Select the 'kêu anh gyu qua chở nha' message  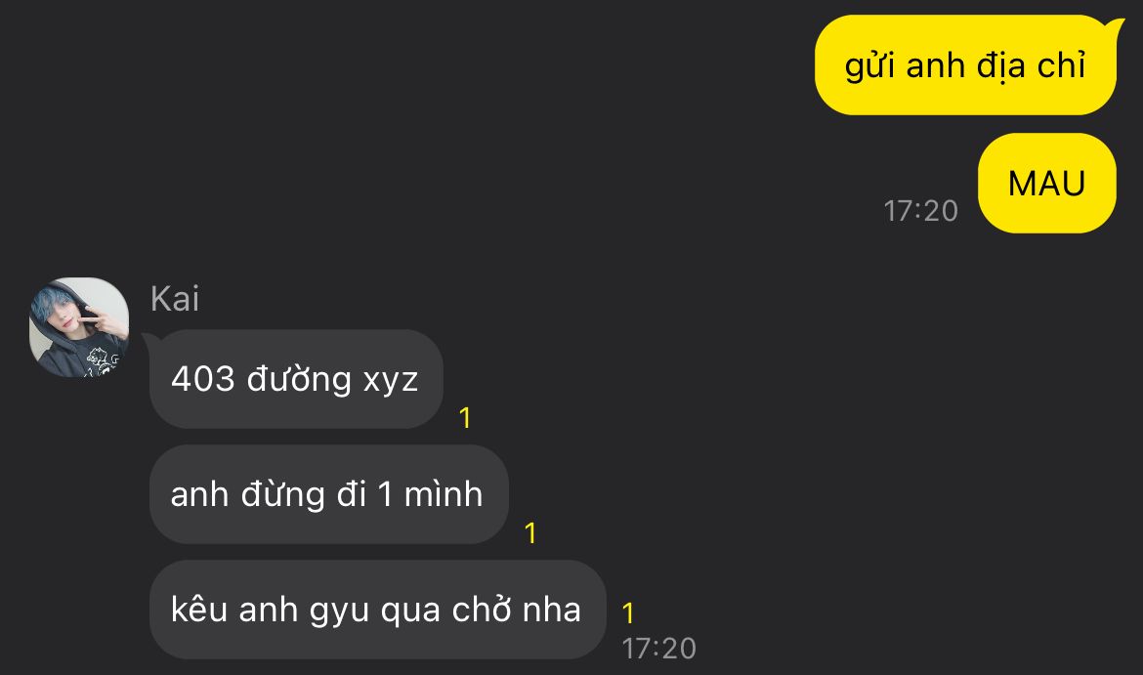click(378, 611)
